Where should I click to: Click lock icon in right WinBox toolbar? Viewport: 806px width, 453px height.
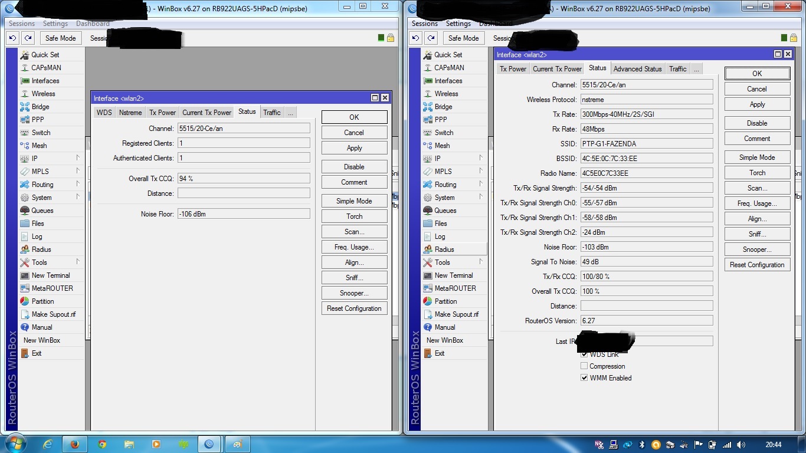[793, 38]
